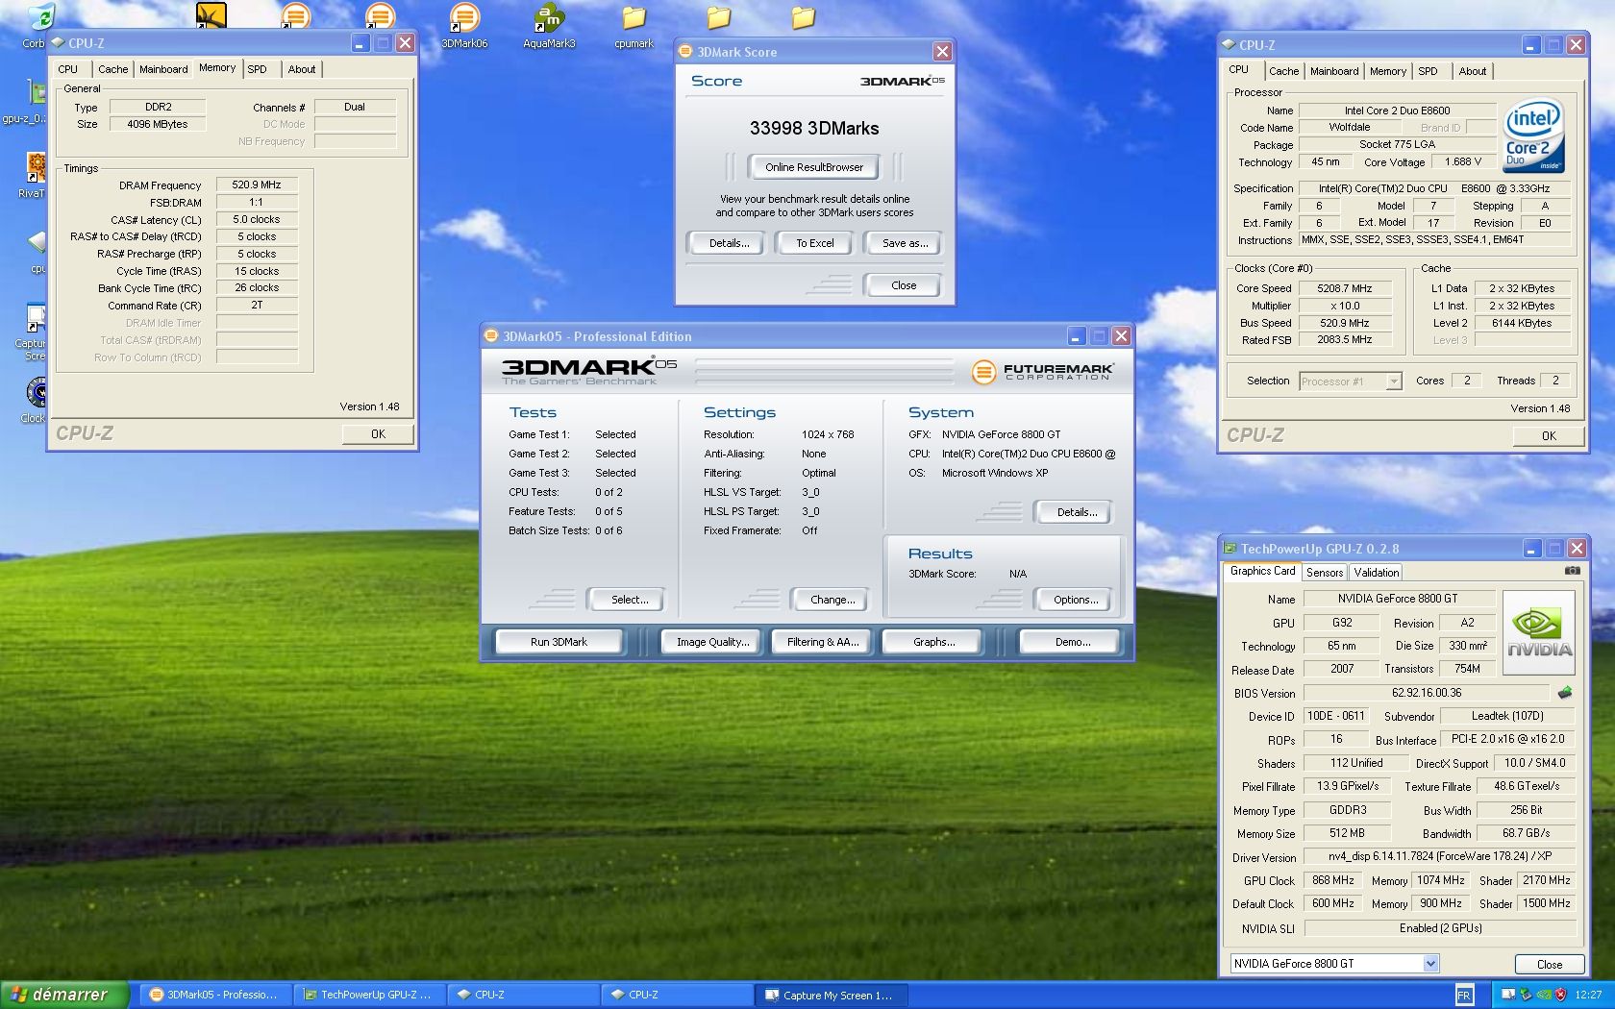Image resolution: width=1615 pixels, height=1009 pixels.
Task: Click the taskbar clock showing 12:27
Action: (1588, 995)
